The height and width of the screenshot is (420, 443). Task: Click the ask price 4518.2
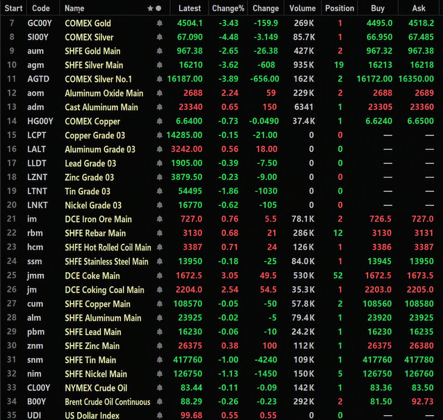pos(421,23)
